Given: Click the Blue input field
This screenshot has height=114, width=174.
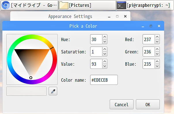Looking at the screenshot, I should pyautogui.click(x=149, y=64).
